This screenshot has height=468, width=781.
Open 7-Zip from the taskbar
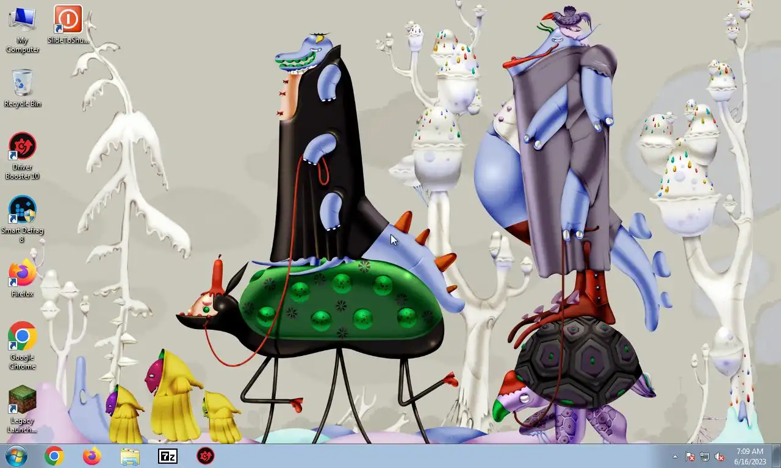(168, 456)
